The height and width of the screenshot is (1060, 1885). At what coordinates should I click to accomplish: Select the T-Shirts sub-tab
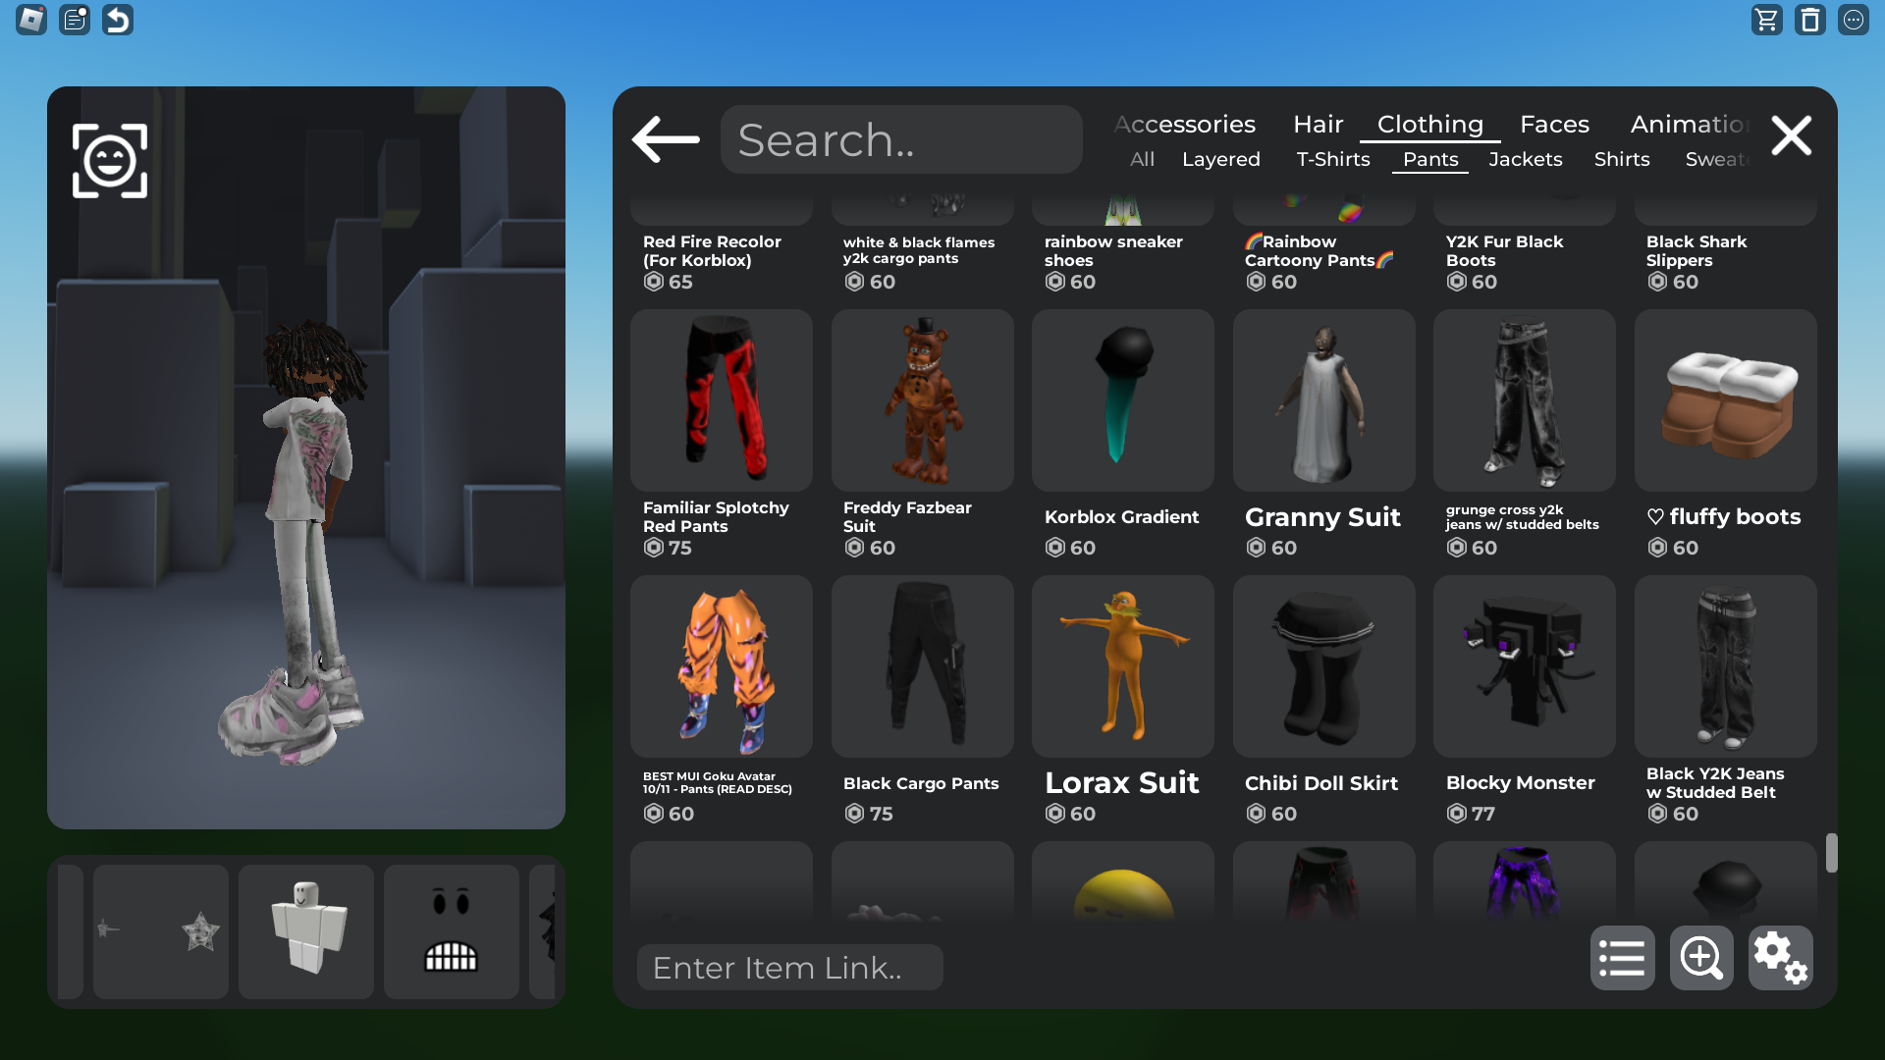[x=1332, y=160]
